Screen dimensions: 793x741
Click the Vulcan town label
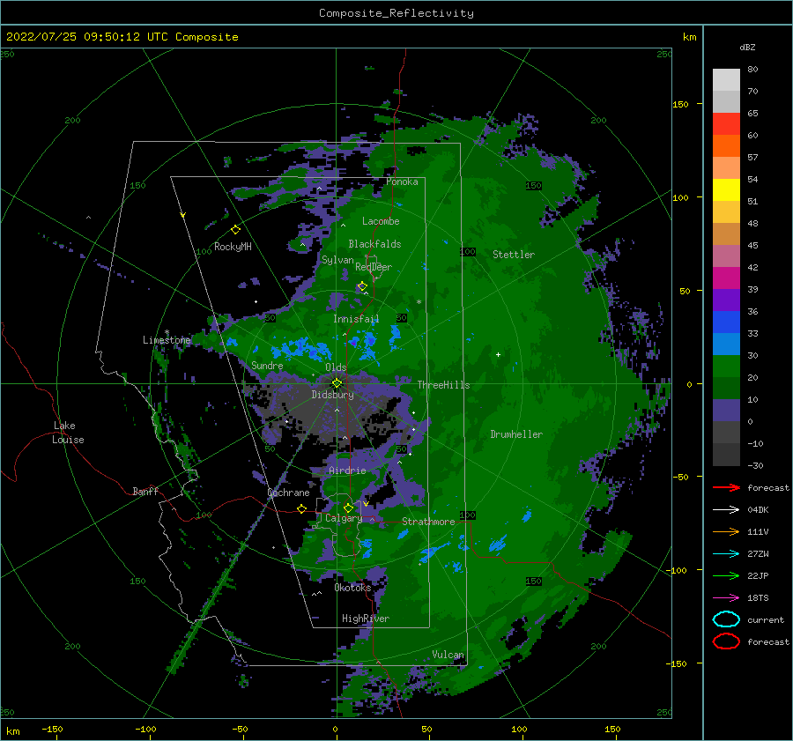click(448, 655)
